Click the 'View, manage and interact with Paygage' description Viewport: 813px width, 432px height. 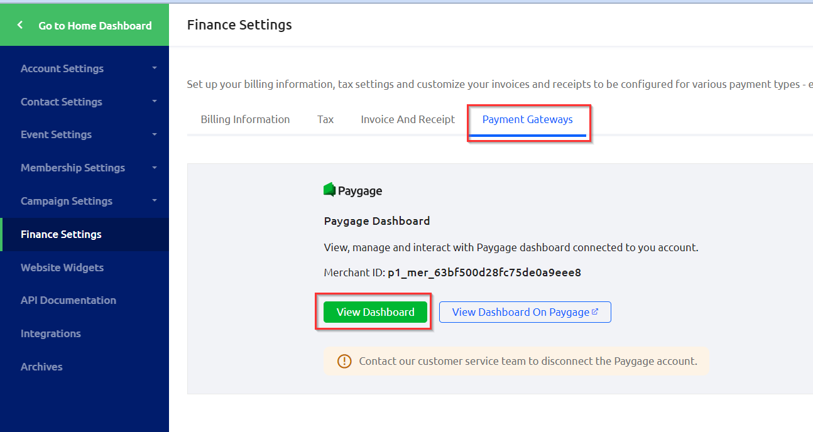[511, 247]
